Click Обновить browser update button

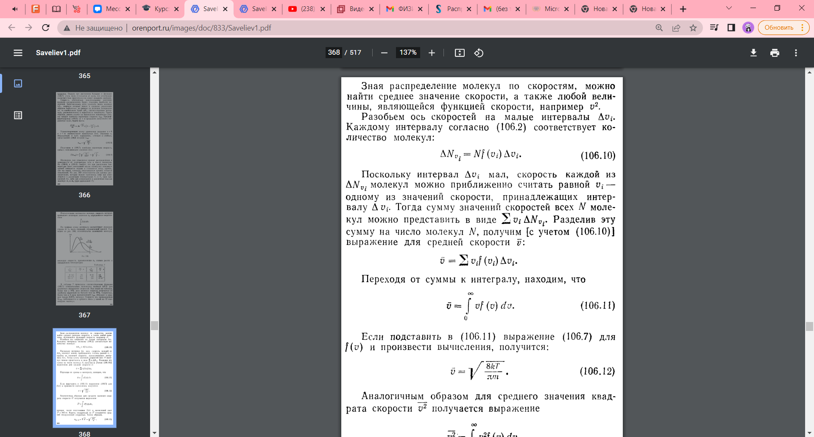click(x=779, y=28)
